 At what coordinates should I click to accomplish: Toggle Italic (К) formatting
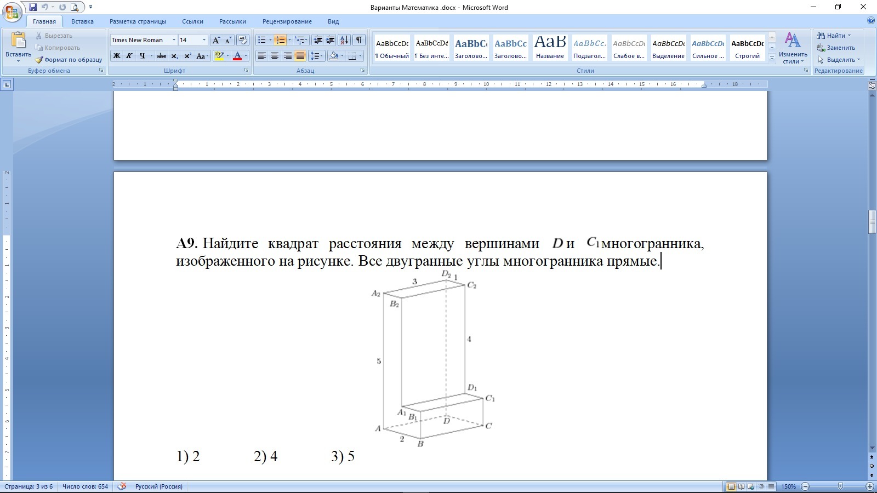[x=129, y=56]
